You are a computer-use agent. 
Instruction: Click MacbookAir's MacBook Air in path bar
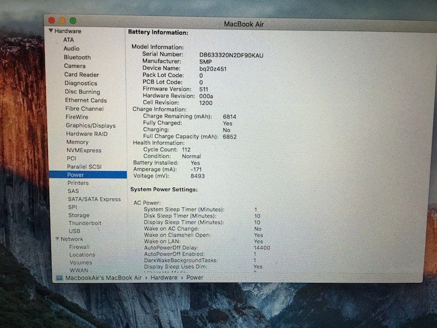coord(103,278)
